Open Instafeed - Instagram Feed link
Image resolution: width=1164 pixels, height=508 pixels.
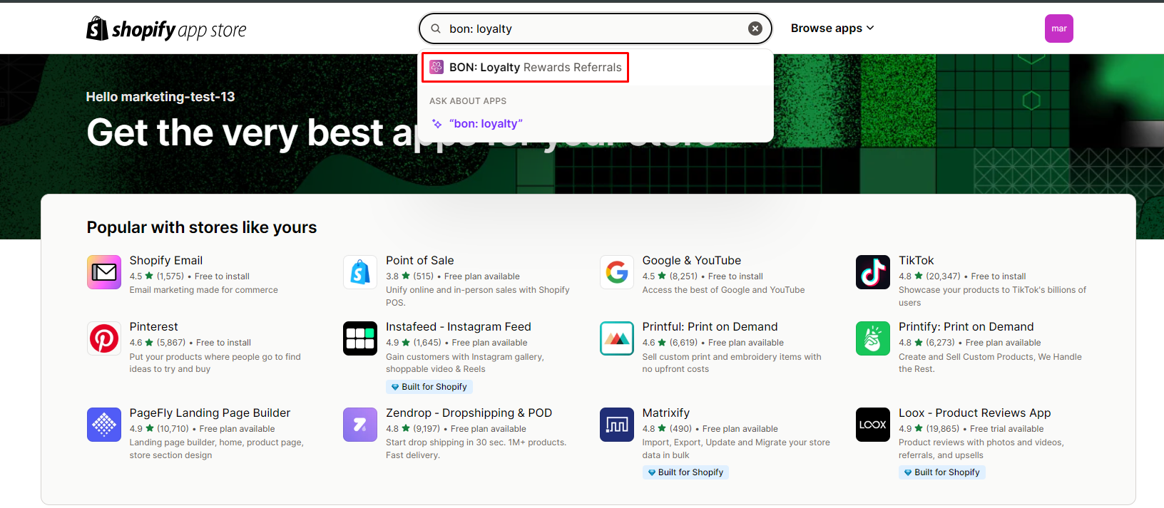[459, 327]
